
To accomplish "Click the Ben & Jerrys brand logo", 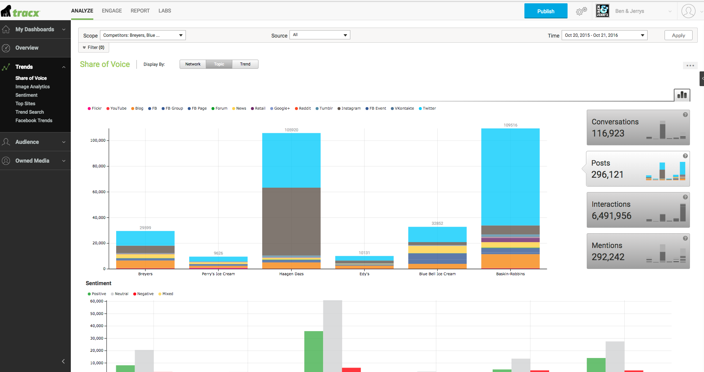I will [603, 11].
